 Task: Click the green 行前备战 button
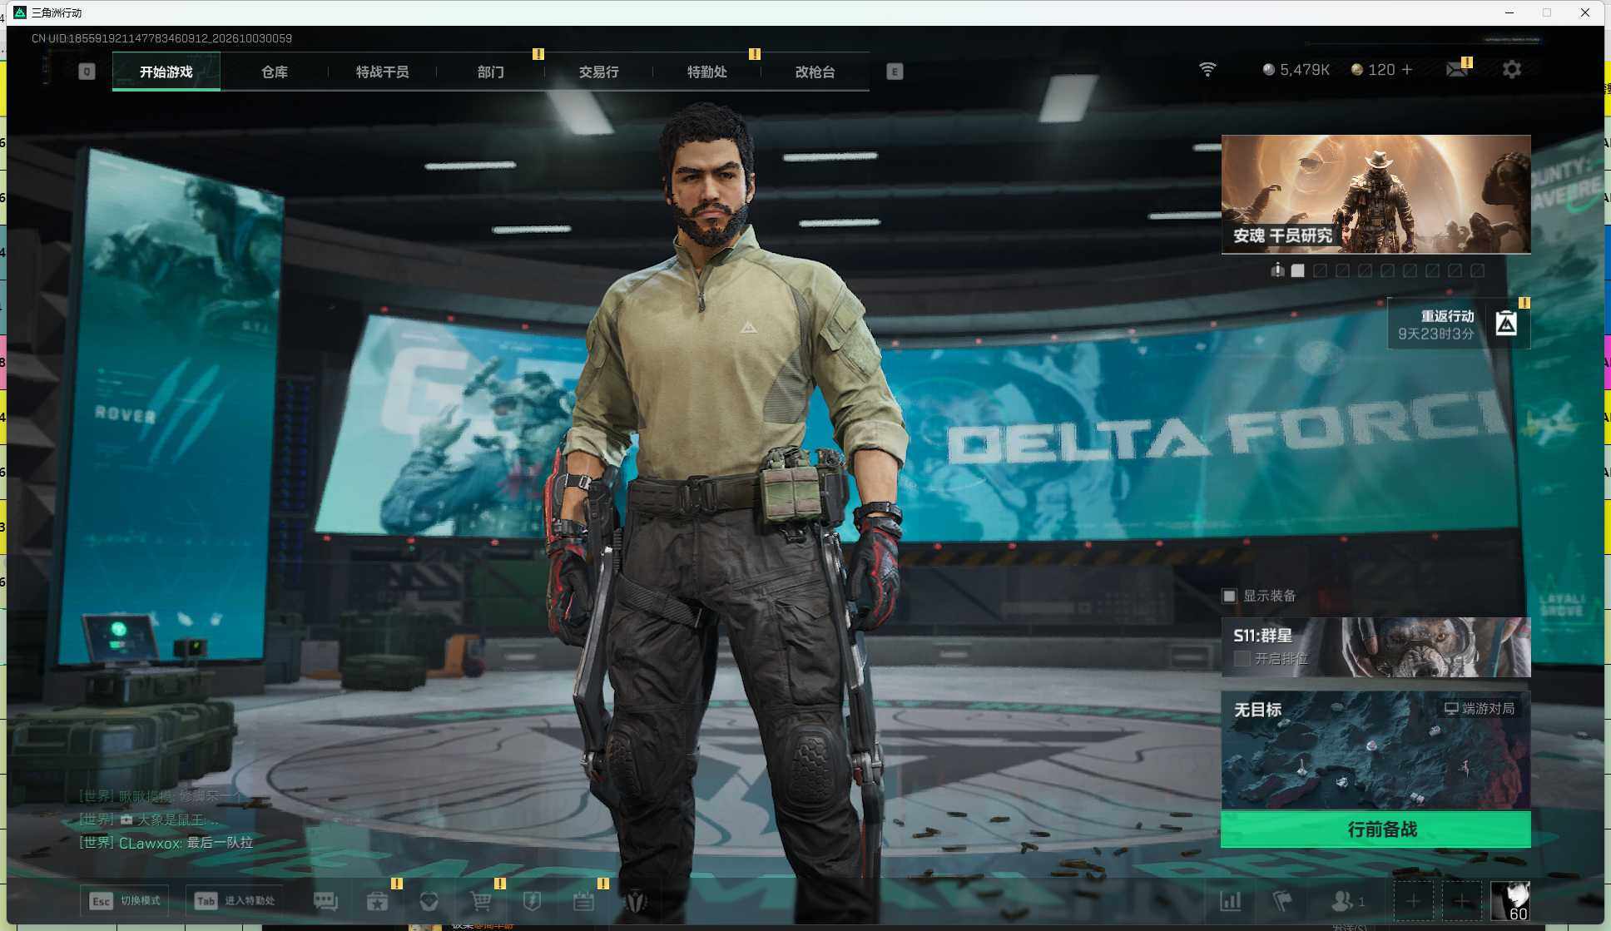(x=1376, y=829)
